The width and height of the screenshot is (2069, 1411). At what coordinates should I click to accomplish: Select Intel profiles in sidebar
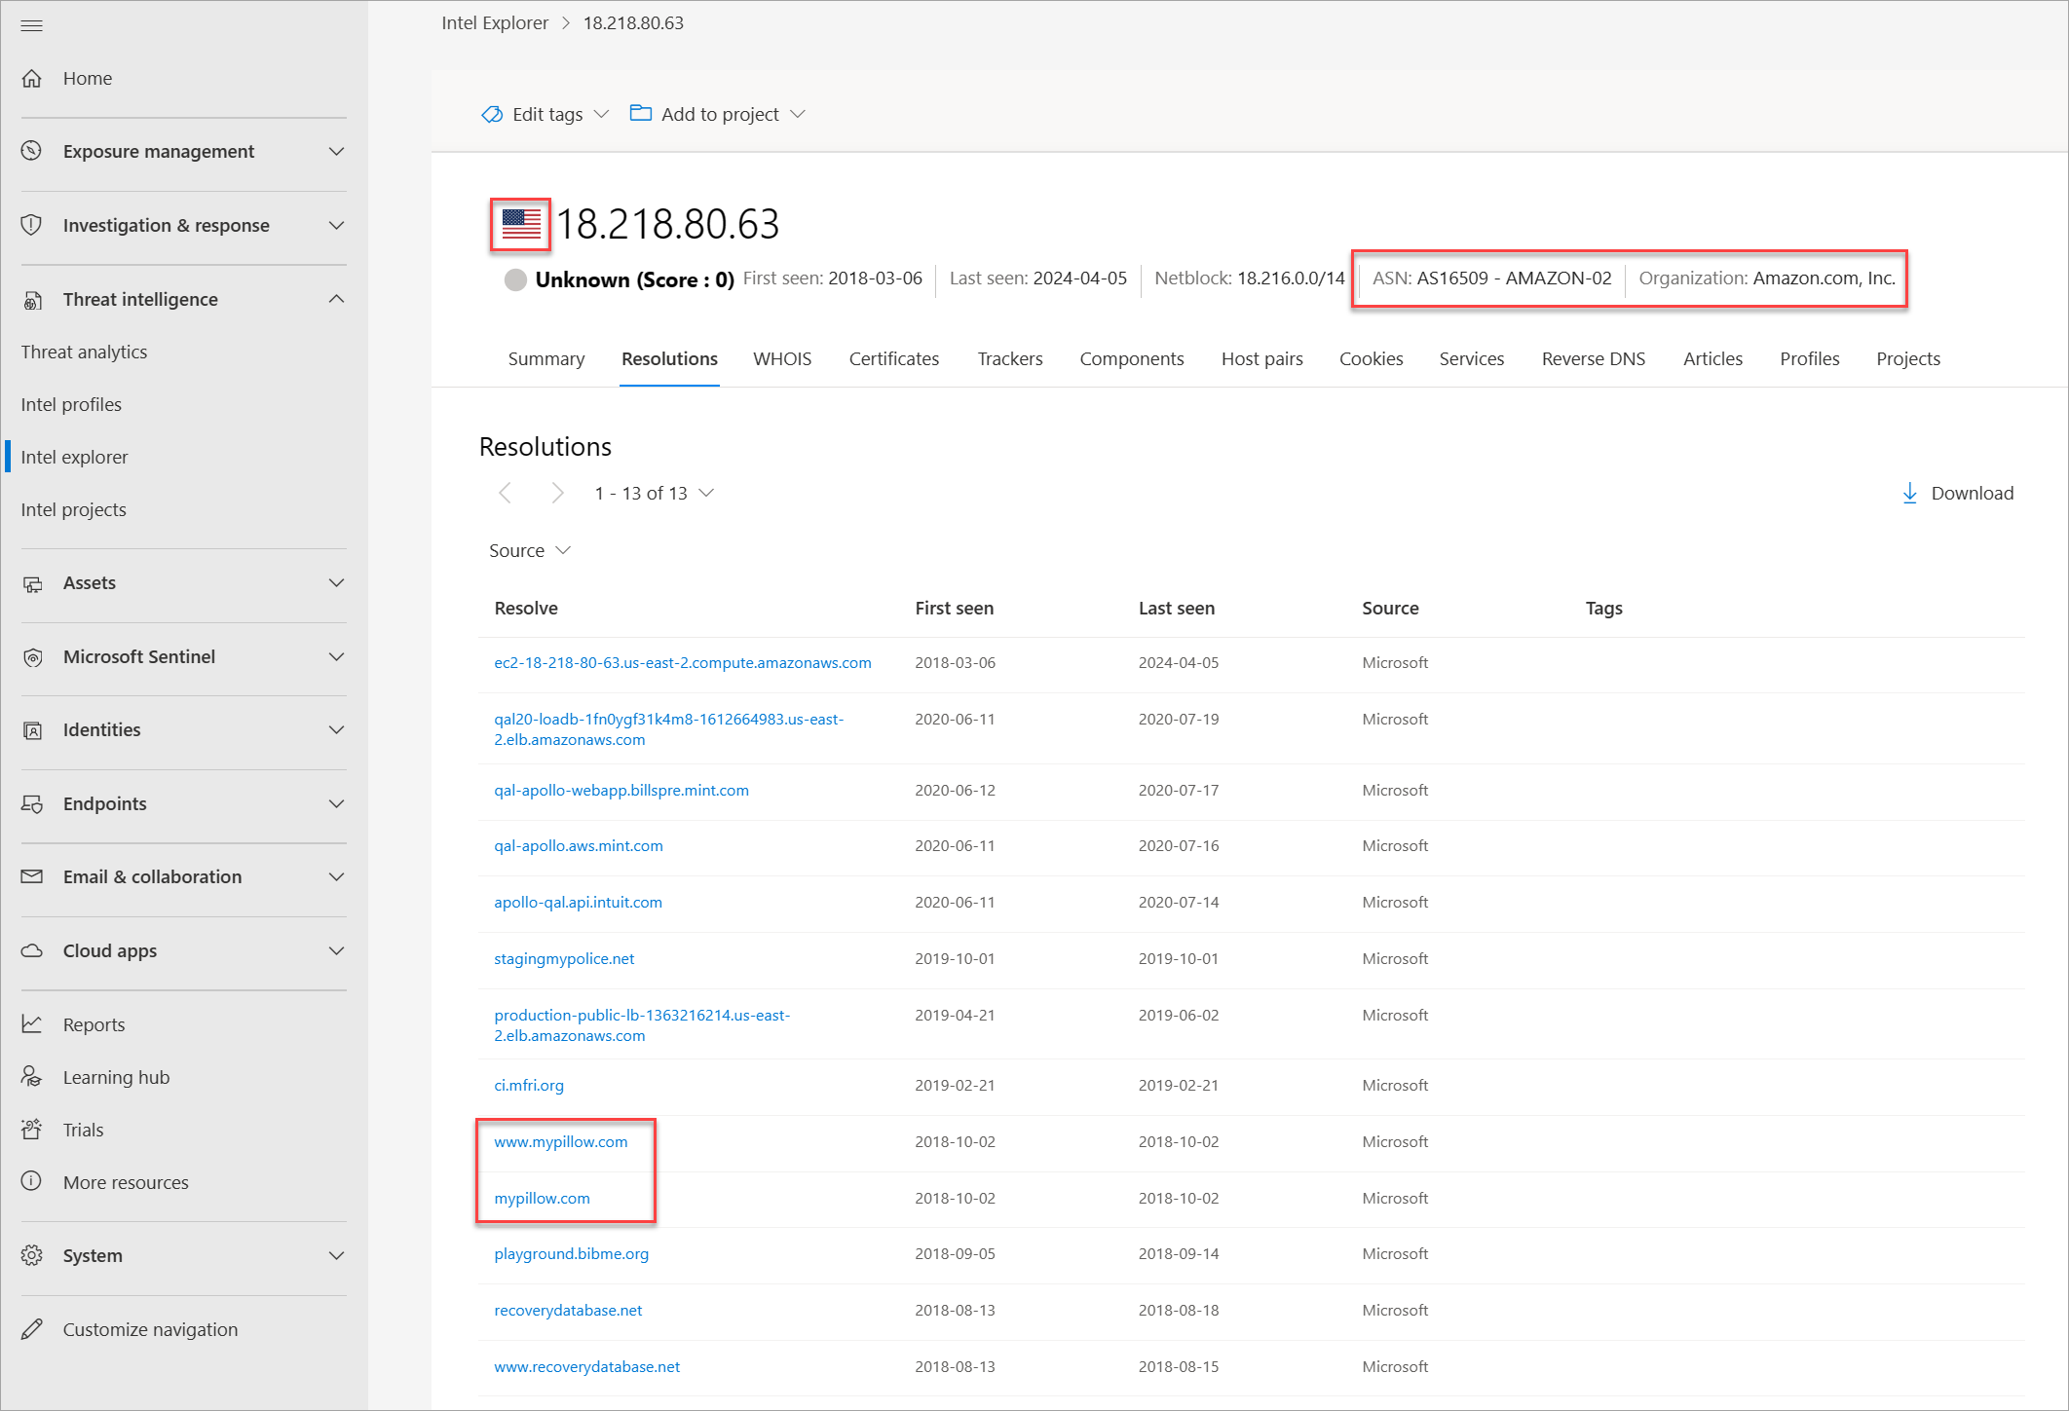coord(71,404)
